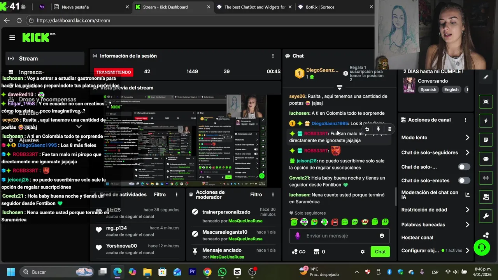Click the broadcast signal icon in right sidebar
498x280 pixels.
coord(486,178)
